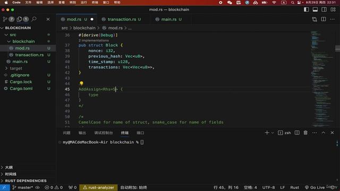This screenshot has width=340, height=191.
Task: Maximize the panel with chevron up
Action: (324, 133)
